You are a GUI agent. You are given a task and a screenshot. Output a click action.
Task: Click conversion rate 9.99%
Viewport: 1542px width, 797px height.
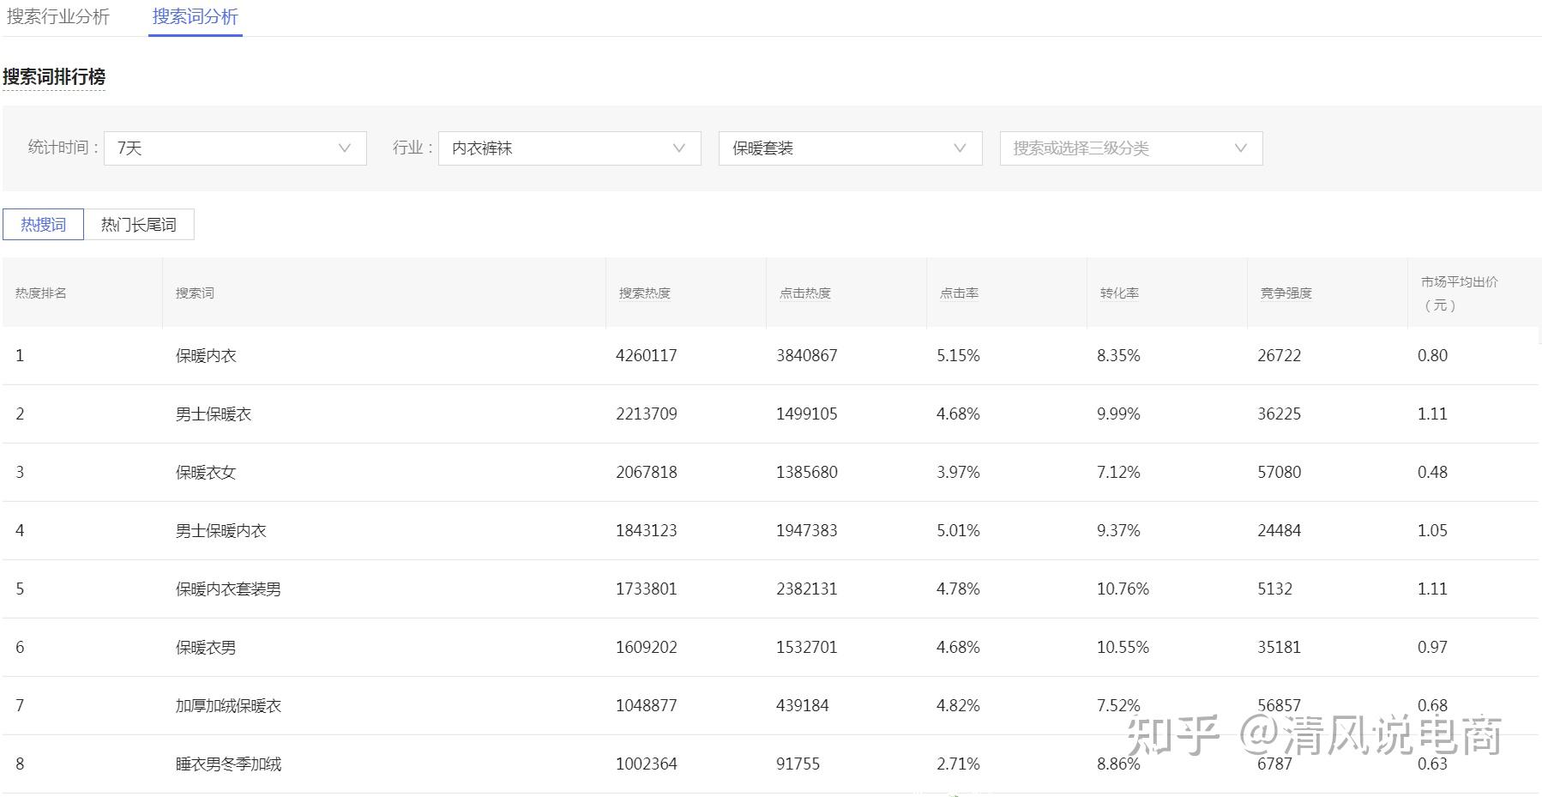(x=1118, y=414)
